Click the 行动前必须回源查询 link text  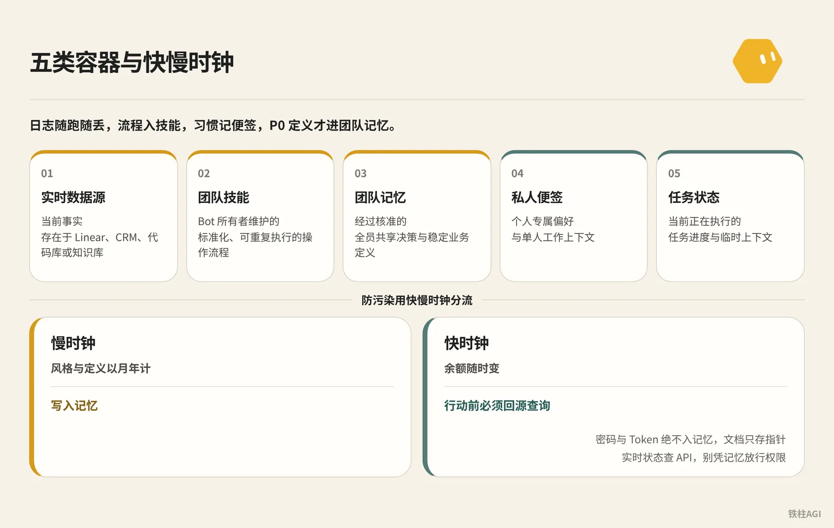[x=497, y=406]
